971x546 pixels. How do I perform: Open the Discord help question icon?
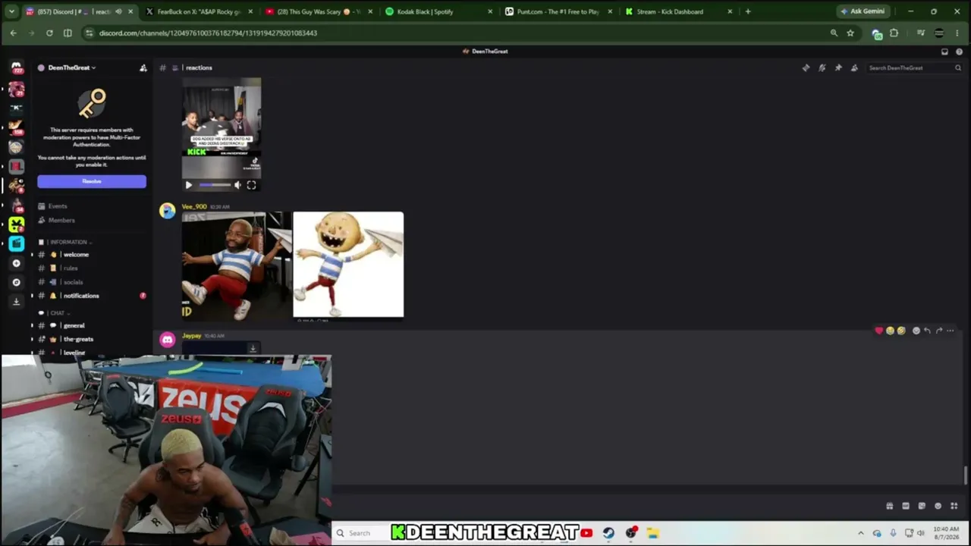(x=960, y=52)
